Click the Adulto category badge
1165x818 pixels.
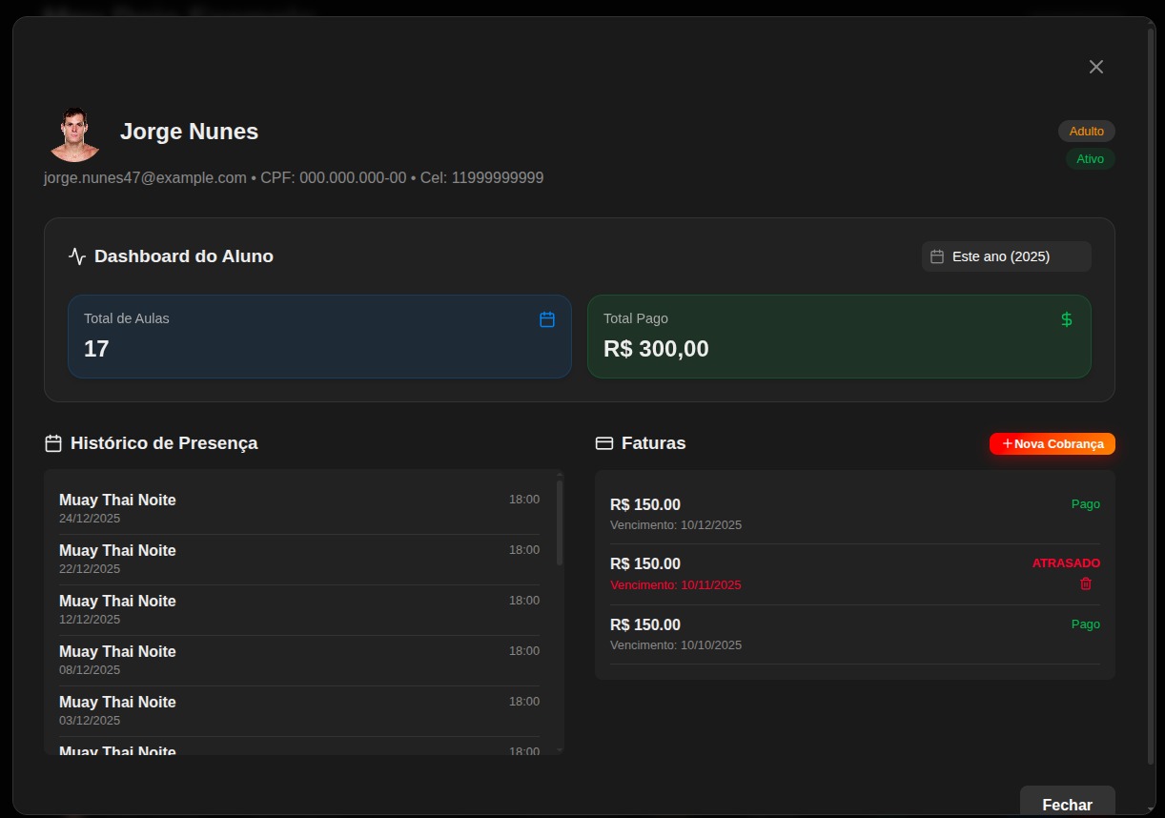1086,132
